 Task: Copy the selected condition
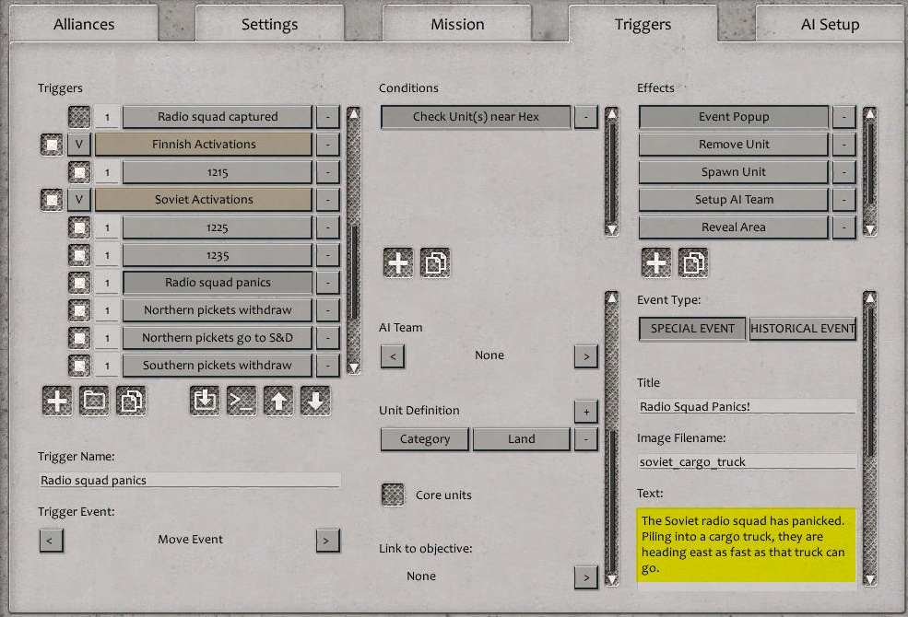435,262
